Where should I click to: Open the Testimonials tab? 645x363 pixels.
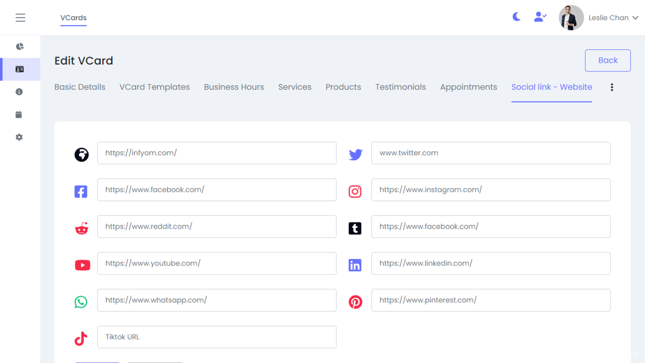400,87
